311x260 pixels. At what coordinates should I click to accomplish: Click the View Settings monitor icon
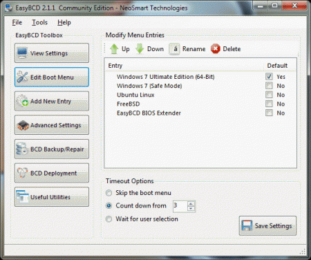[22, 53]
